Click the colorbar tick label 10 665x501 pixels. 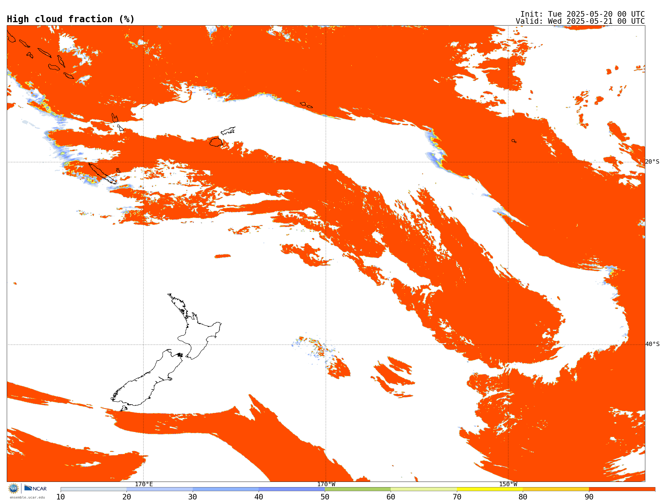click(x=61, y=497)
